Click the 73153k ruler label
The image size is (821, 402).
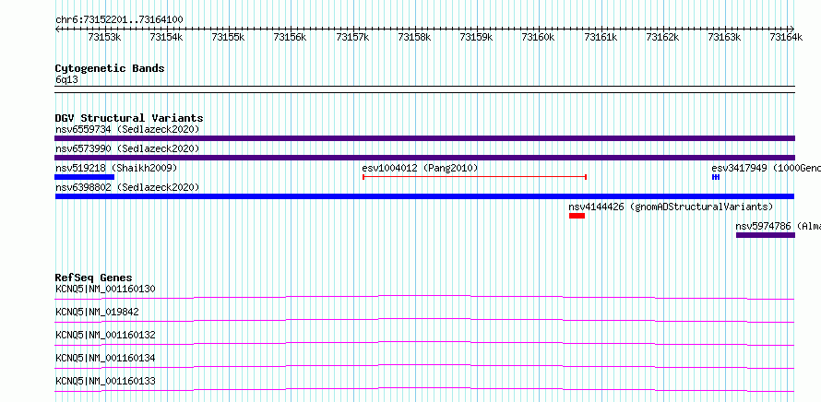104,37
